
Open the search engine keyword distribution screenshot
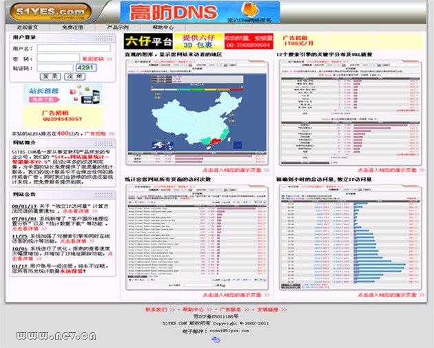point(351,113)
